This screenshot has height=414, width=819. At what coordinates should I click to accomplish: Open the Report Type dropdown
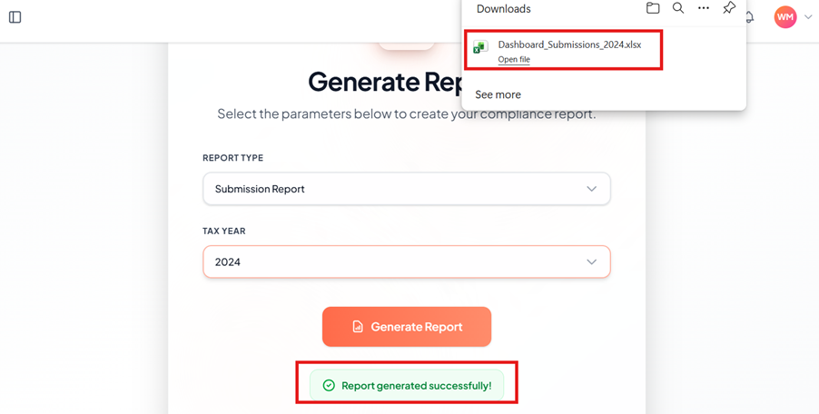coord(406,189)
